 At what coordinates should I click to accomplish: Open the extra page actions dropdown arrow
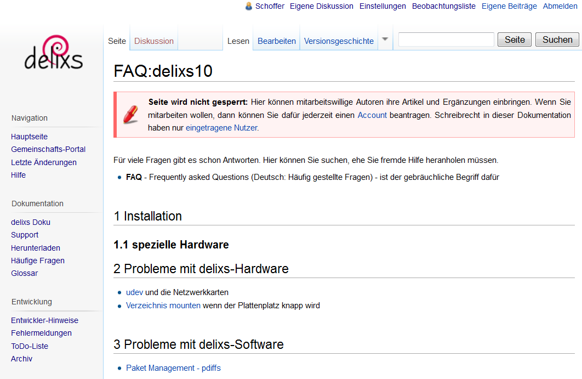pyautogui.click(x=385, y=41)
